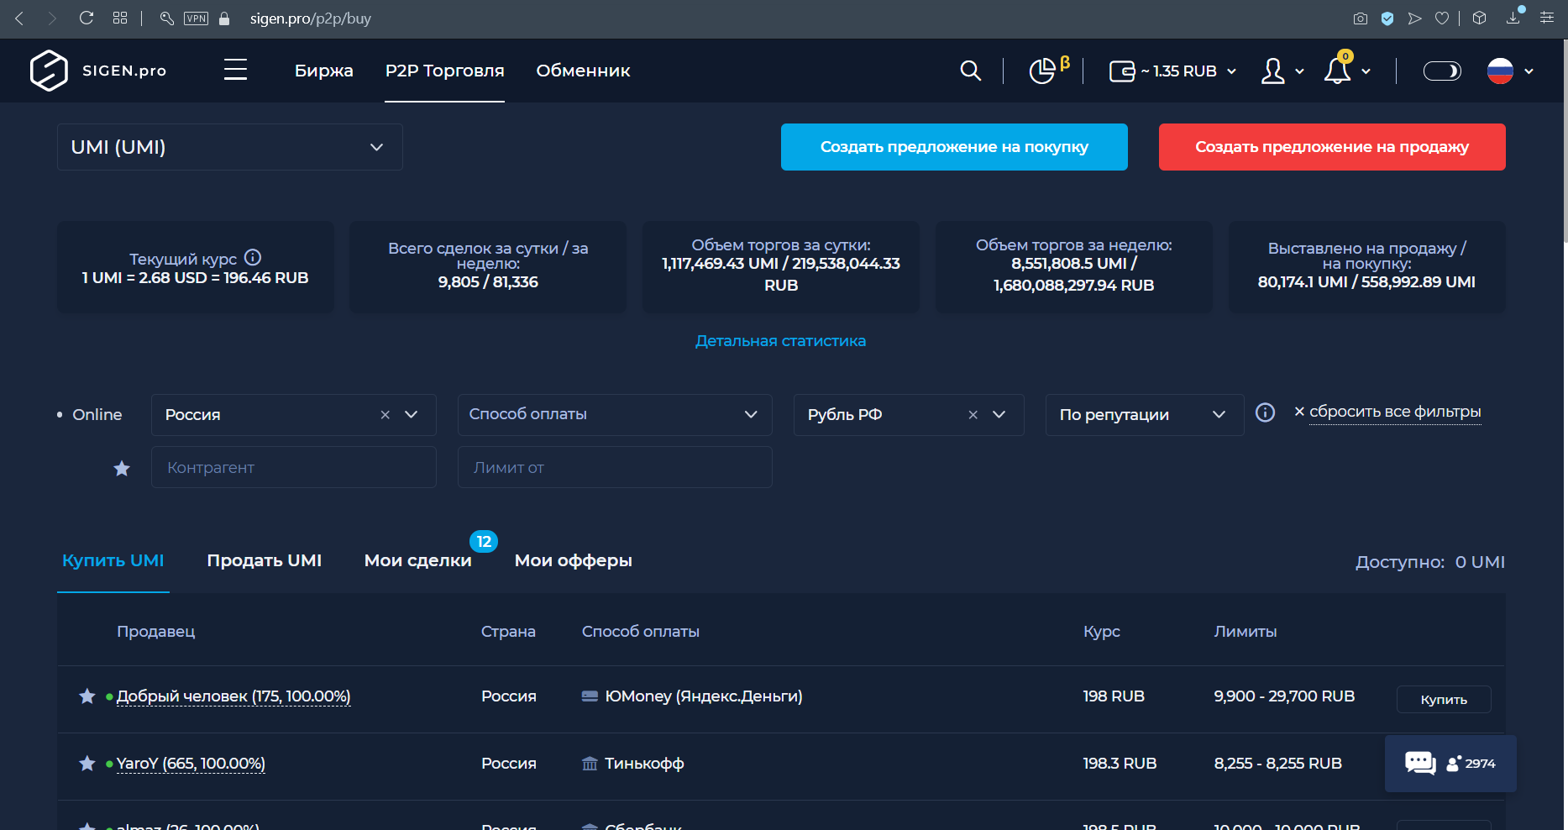Click the Тинькофф bank icon
Image resolution: width=1568 pixels, height=830 pixels.
pos(590,764)
